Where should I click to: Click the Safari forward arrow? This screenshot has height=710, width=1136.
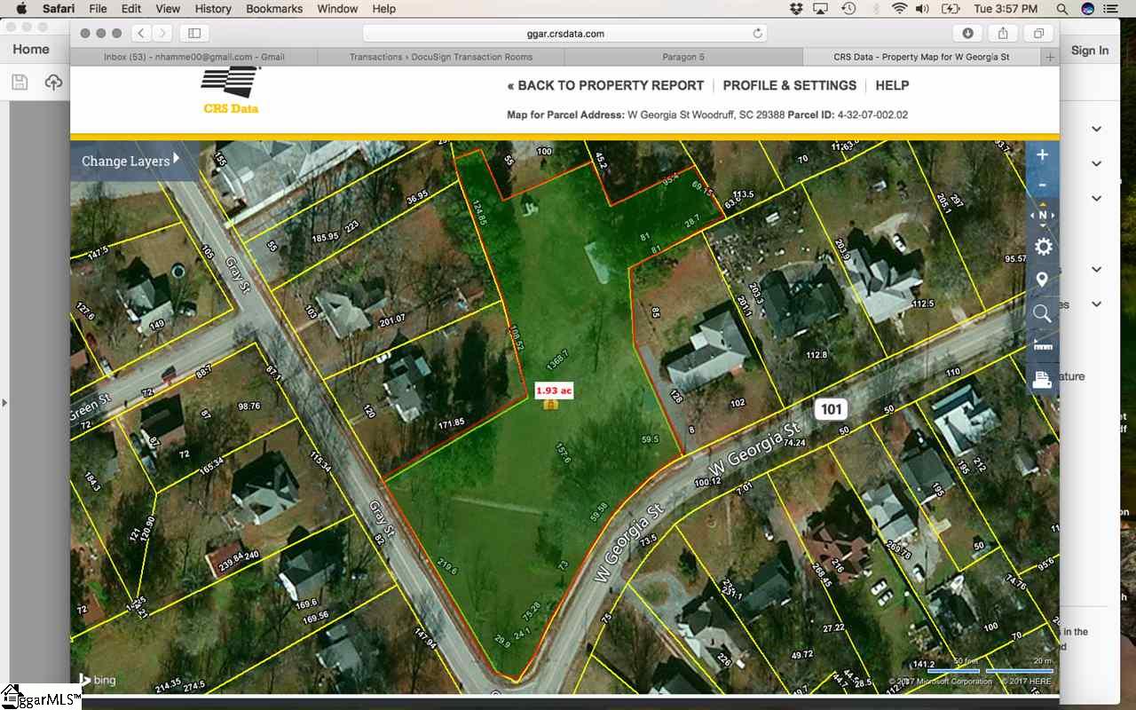[x=162, y=33]
